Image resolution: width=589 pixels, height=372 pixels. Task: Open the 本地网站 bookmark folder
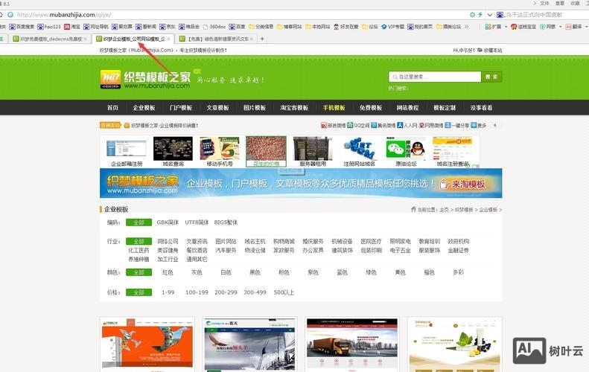coord(318,27)
